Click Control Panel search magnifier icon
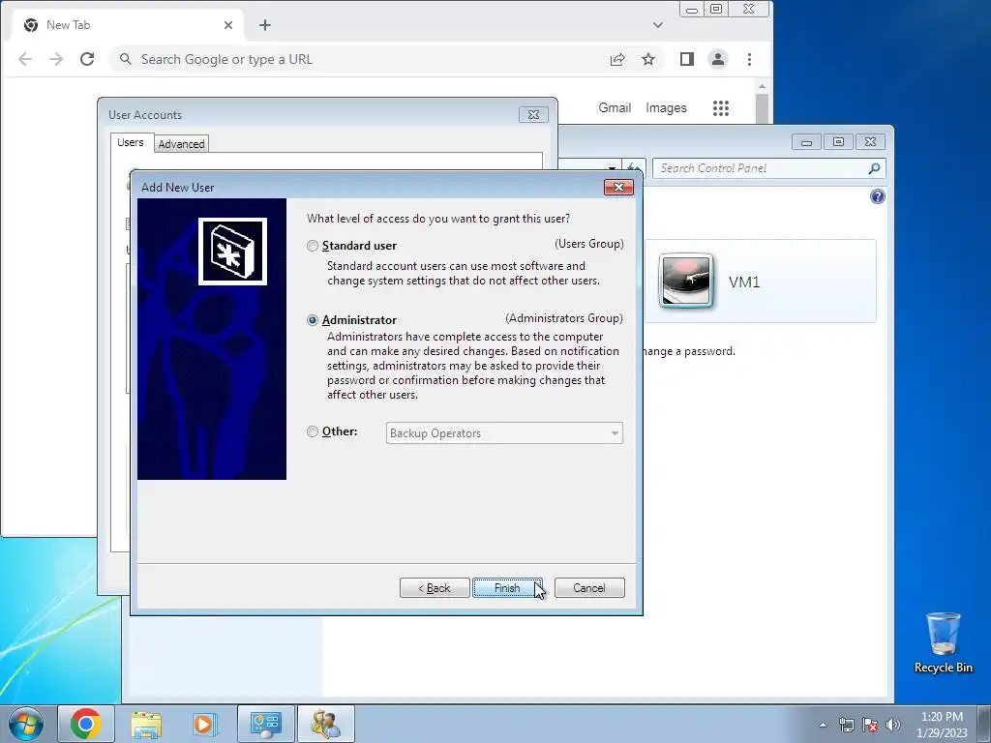 point(875,168)
